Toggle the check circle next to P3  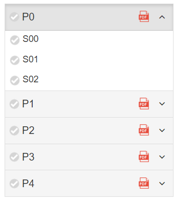point(14,157)
